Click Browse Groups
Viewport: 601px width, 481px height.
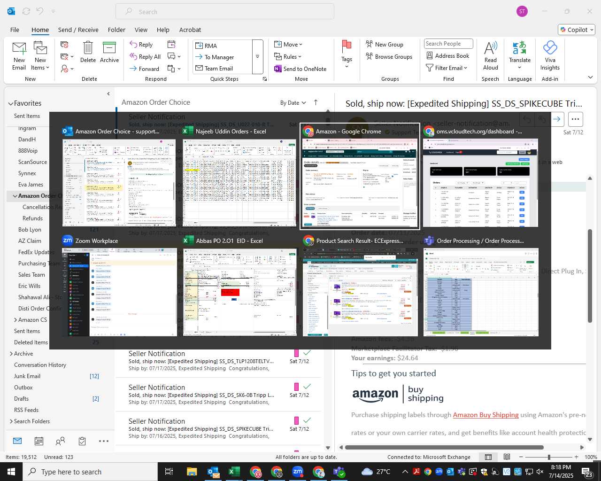click(389, 56)
